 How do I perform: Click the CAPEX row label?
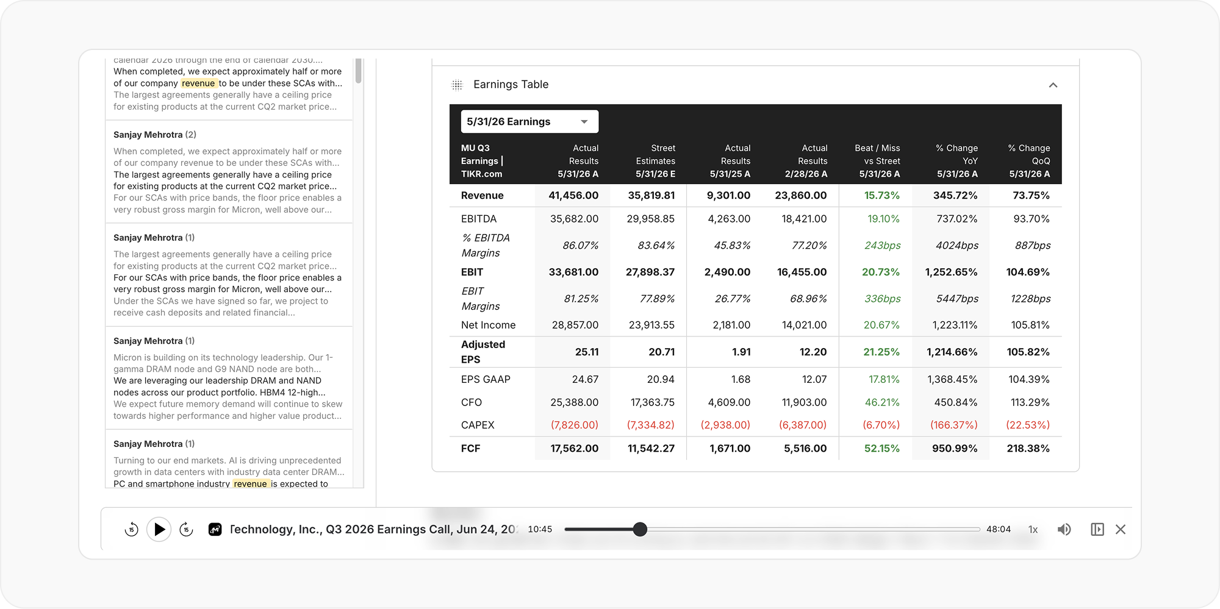pos(478,426)
